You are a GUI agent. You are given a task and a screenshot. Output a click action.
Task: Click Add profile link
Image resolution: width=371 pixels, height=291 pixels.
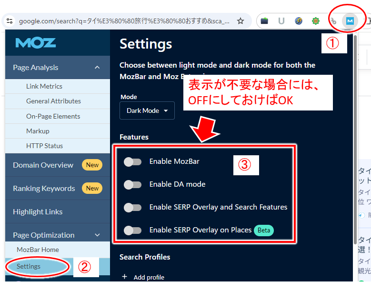tap(149, 277)
